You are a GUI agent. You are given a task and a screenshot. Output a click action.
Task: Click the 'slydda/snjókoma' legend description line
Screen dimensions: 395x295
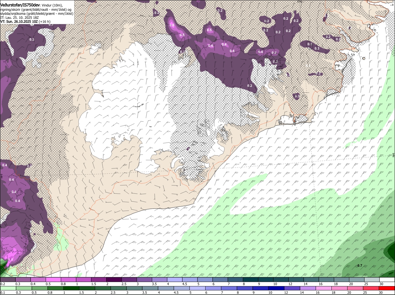(x=37, y=14)
